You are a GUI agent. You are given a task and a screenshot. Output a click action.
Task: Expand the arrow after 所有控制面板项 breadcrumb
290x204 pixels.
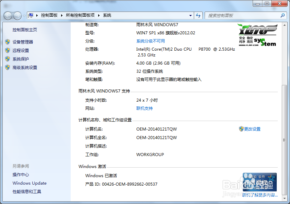point(99,15)
